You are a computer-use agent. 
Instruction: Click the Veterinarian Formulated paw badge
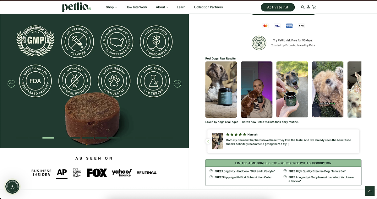114,81
